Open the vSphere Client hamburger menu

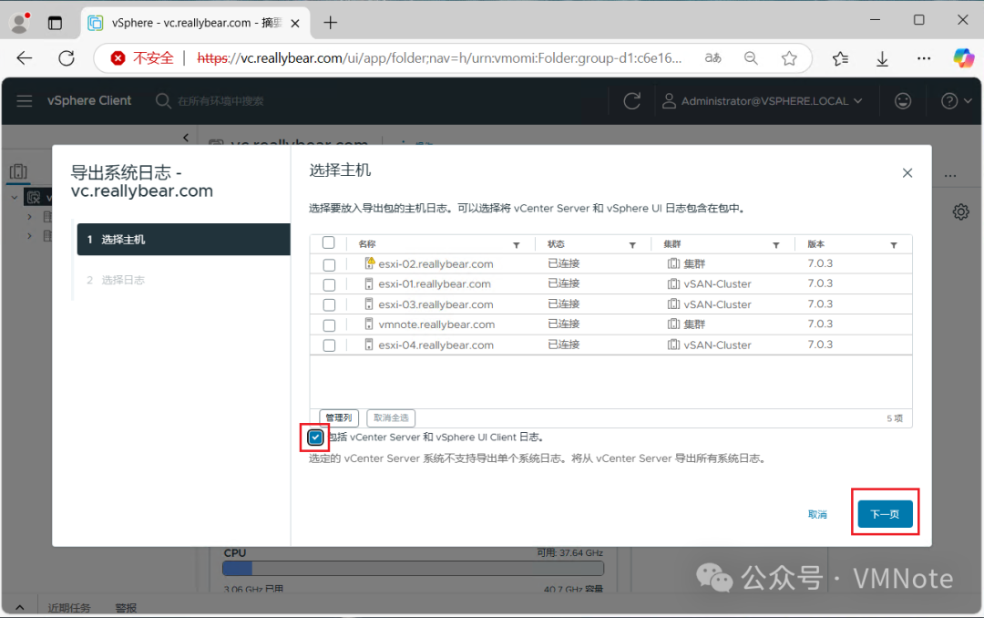point(25,101)
